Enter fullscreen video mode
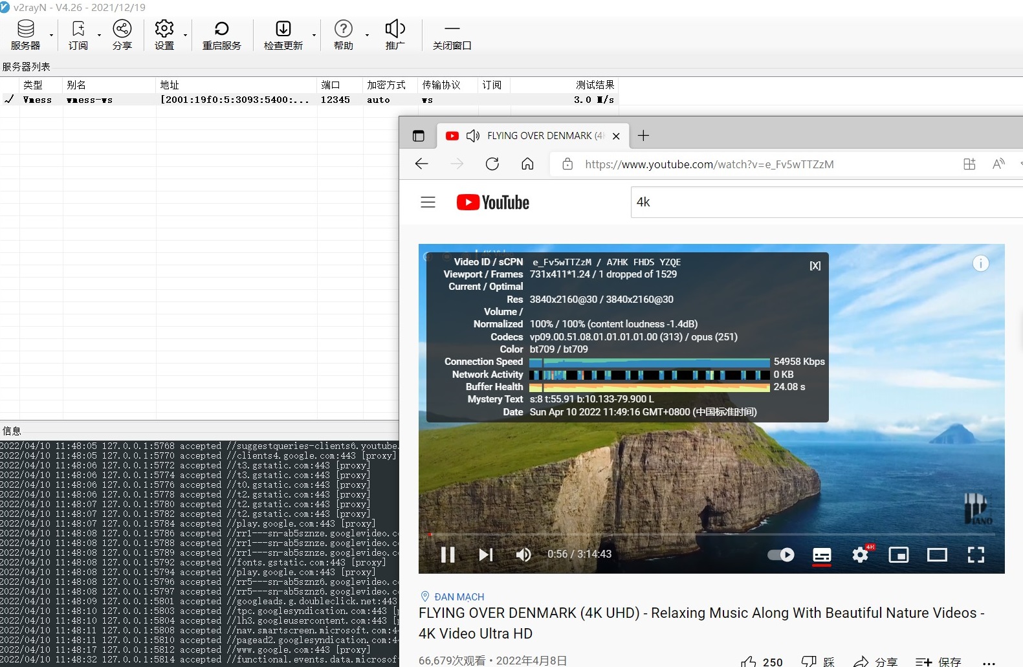Image resolution: width=1023 pixels, height=667 pixels. click(x=976, y=554)
